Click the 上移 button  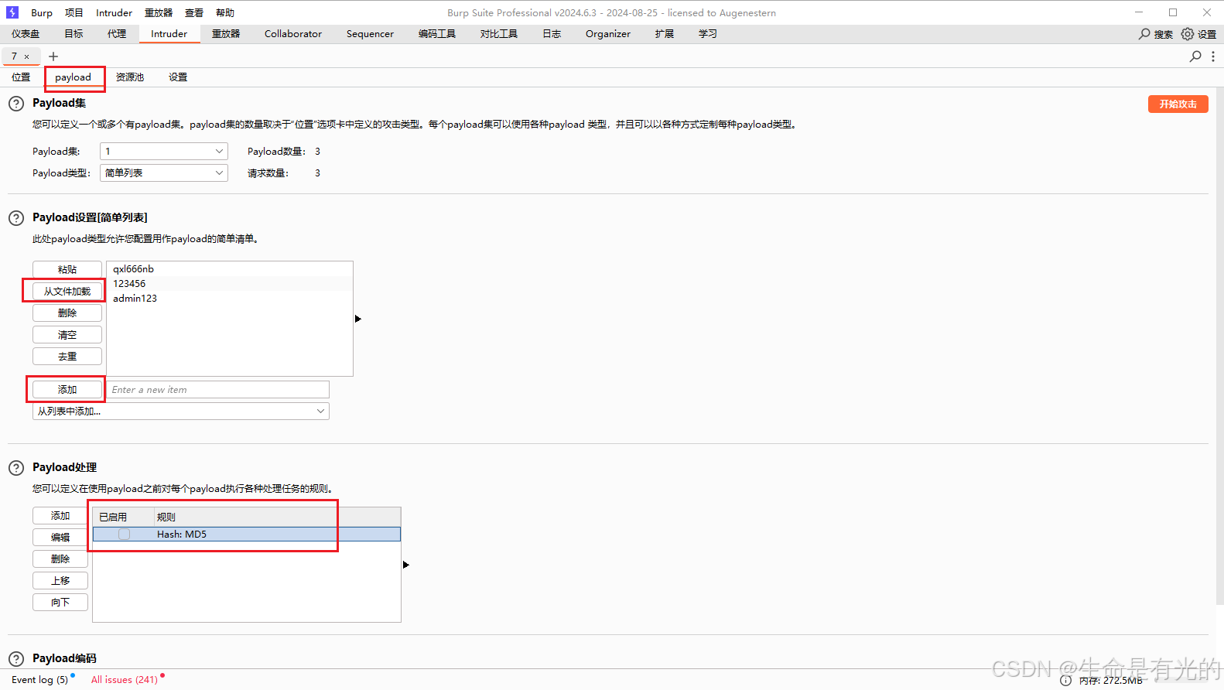[x=60, y=581]
